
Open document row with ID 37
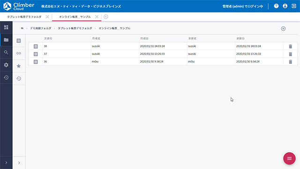point(163,54)
